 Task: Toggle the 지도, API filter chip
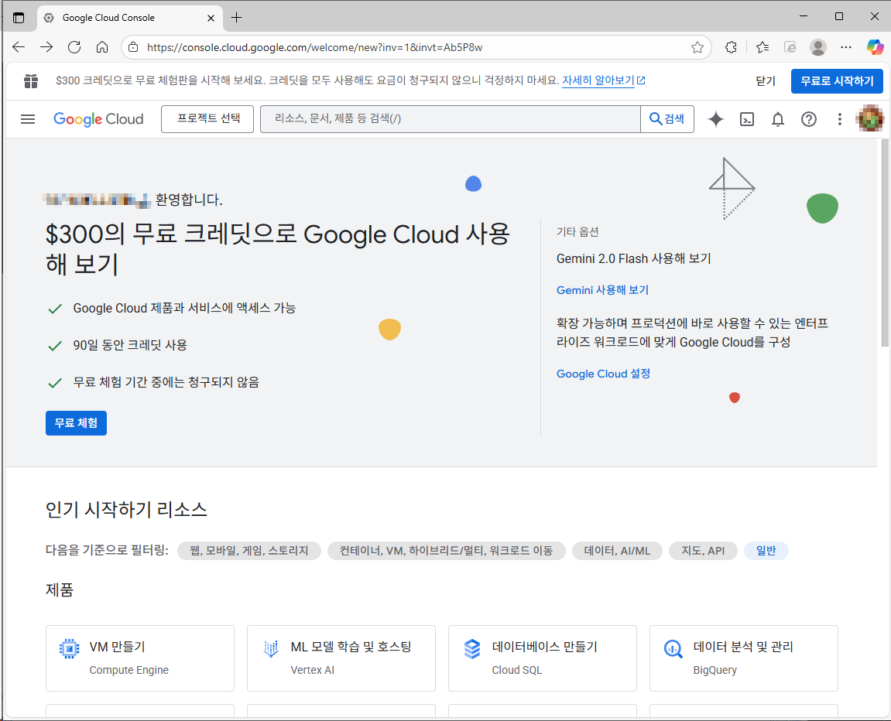pyautogui.click(x=703, y=551)
